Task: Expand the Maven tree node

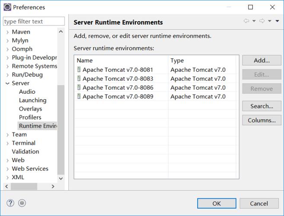Action: [x=7, y=32]
